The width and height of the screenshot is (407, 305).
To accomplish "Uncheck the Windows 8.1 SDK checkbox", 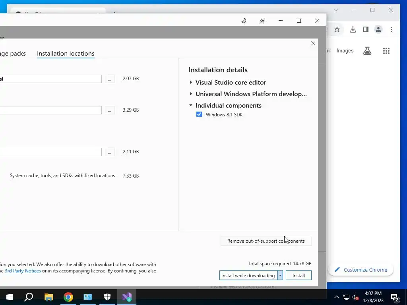I will point(199,114).
